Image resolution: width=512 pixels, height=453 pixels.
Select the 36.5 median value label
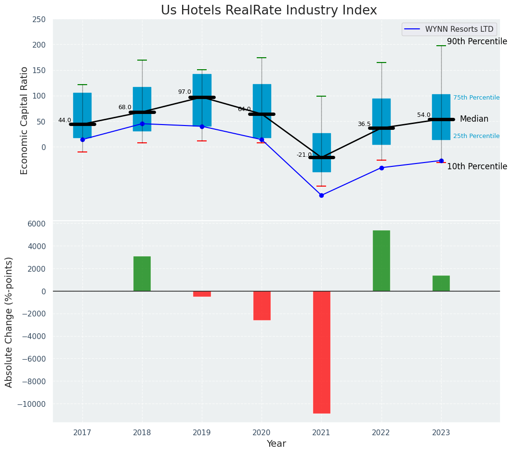364,124
